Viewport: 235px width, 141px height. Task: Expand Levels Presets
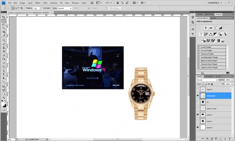pyautogui.click(x=199, y=47)
